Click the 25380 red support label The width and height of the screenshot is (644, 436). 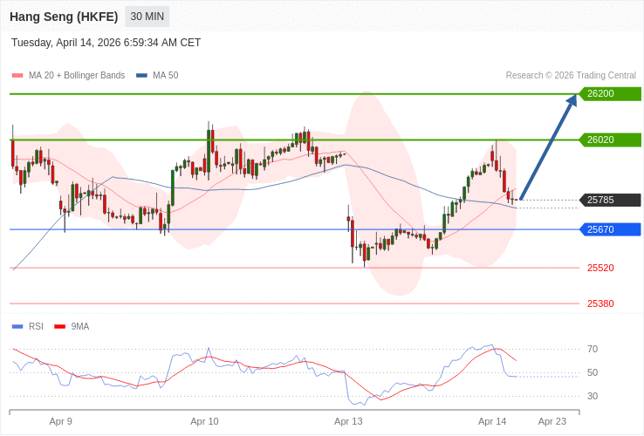(600, 303)
